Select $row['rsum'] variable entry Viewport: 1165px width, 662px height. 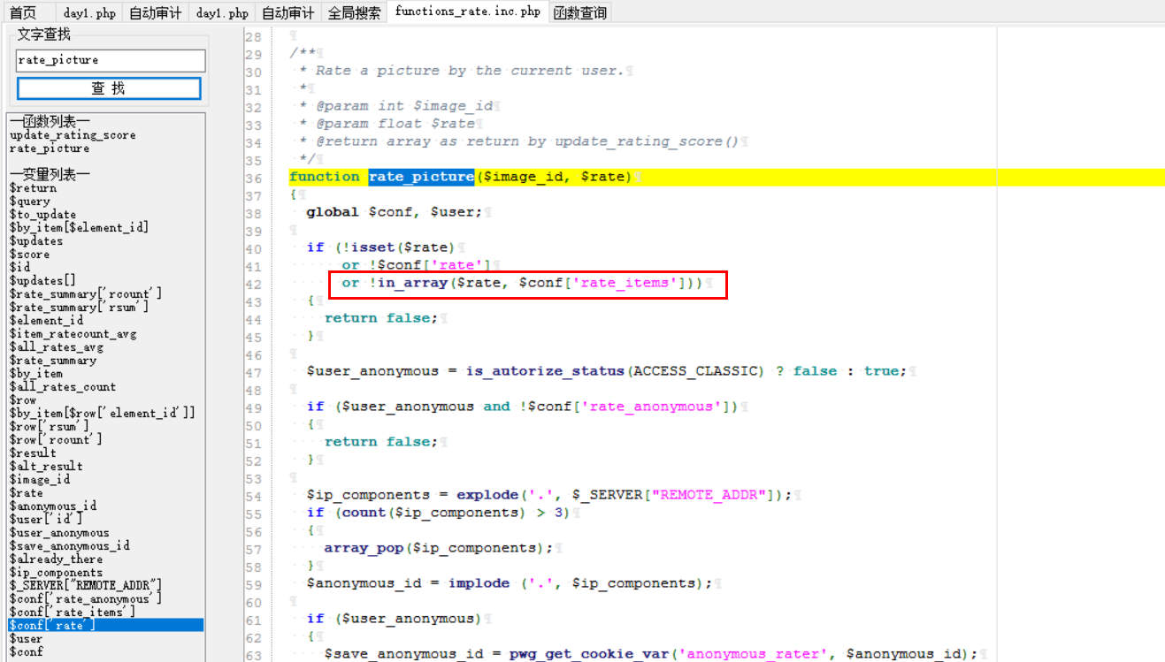point(49,427)
